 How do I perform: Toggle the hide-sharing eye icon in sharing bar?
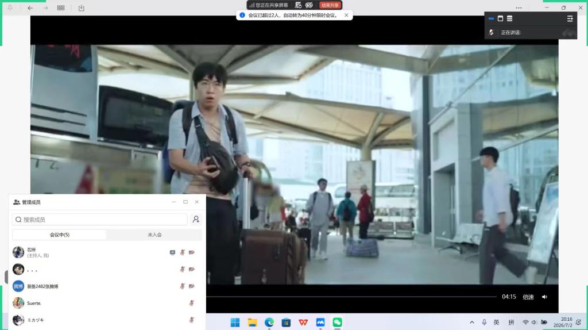click(x=309, y=5)
